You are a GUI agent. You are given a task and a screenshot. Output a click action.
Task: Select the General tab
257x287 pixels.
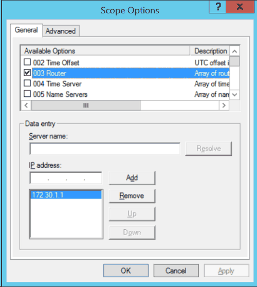tap(27, 30)
